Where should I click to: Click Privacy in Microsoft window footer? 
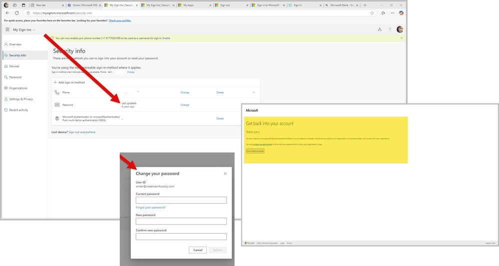(289, 243)
